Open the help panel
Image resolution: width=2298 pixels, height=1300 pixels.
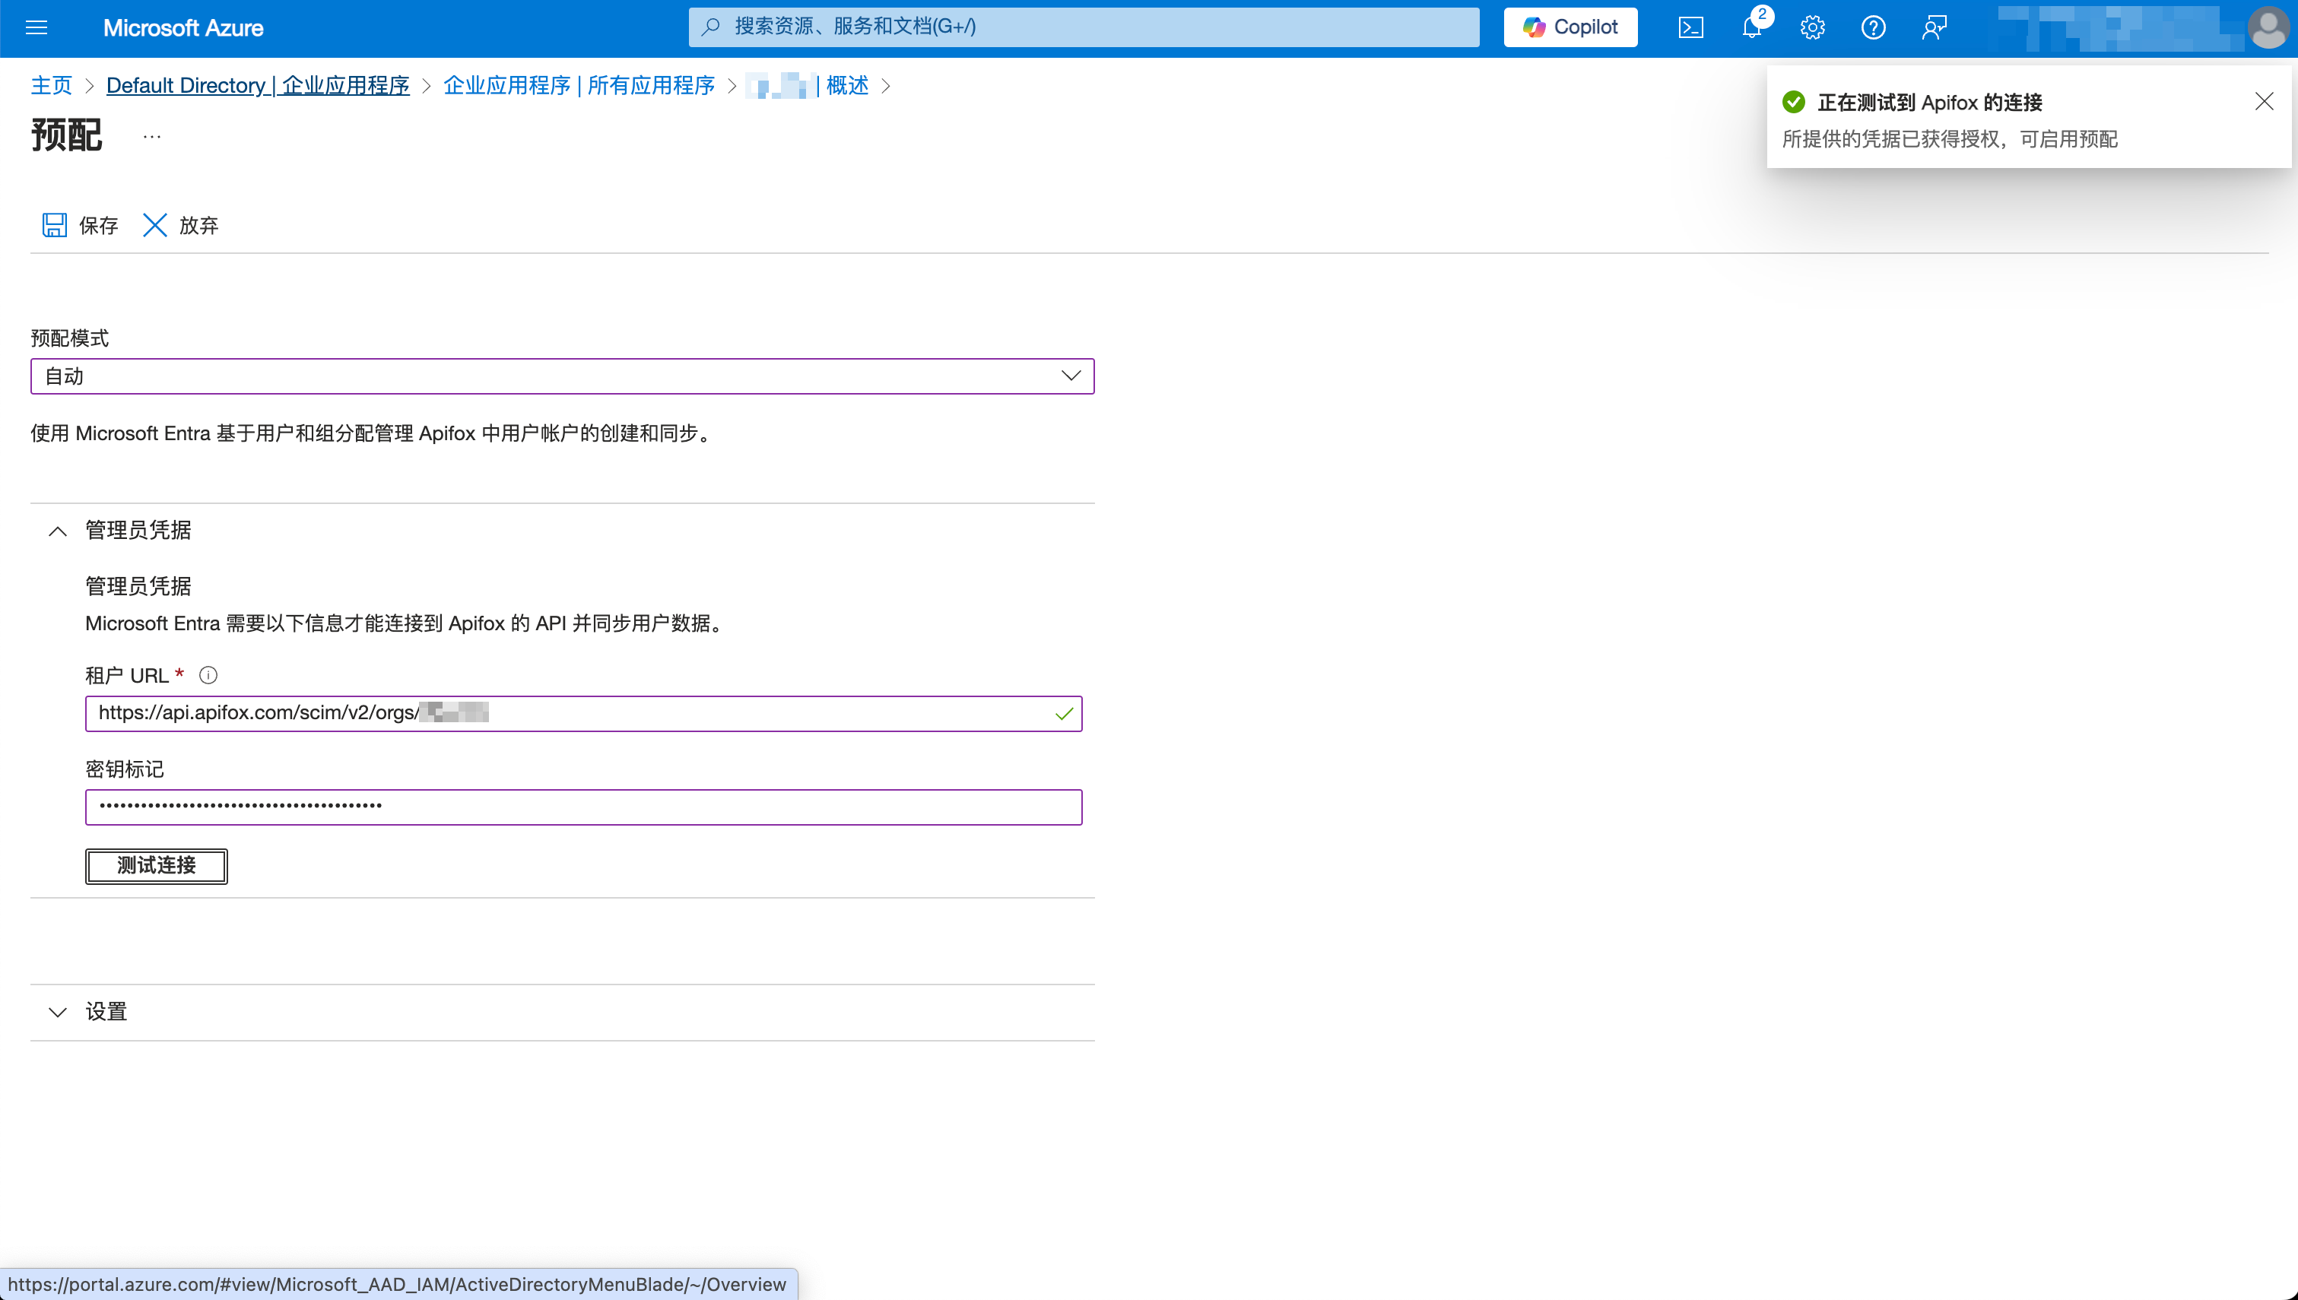pyautogui.click(x=1873, y=27)
